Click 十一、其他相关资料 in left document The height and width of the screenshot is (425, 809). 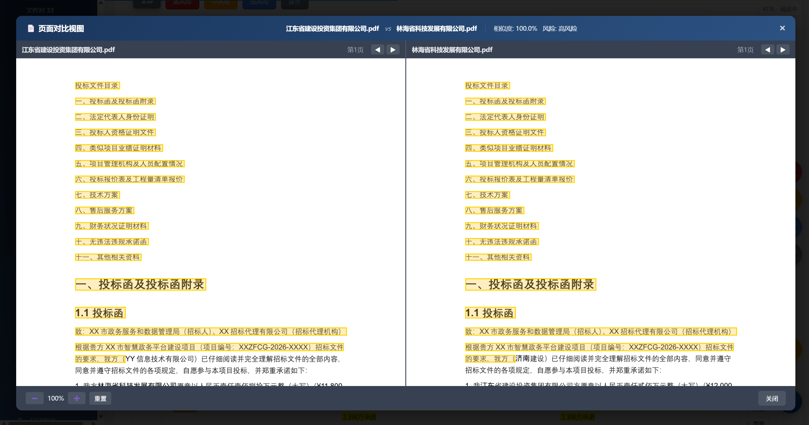(x=108, y=257)
